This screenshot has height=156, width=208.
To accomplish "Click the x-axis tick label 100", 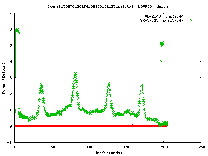I will tap(90, 147).
